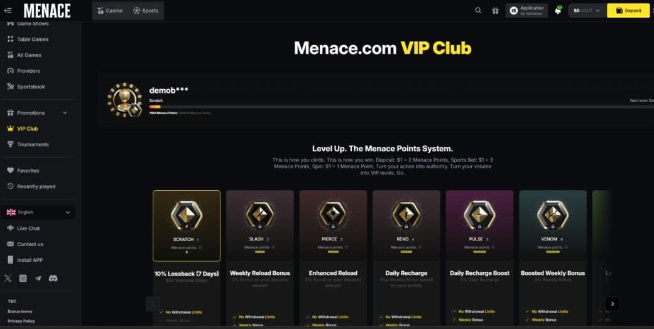Click the gift rewards icon

tap(495, 11)
